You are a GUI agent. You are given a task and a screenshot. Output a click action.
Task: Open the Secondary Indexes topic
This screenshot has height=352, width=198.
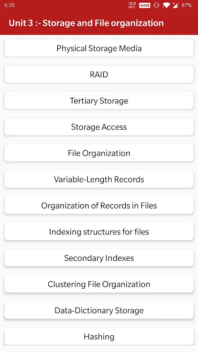(99, 258)
